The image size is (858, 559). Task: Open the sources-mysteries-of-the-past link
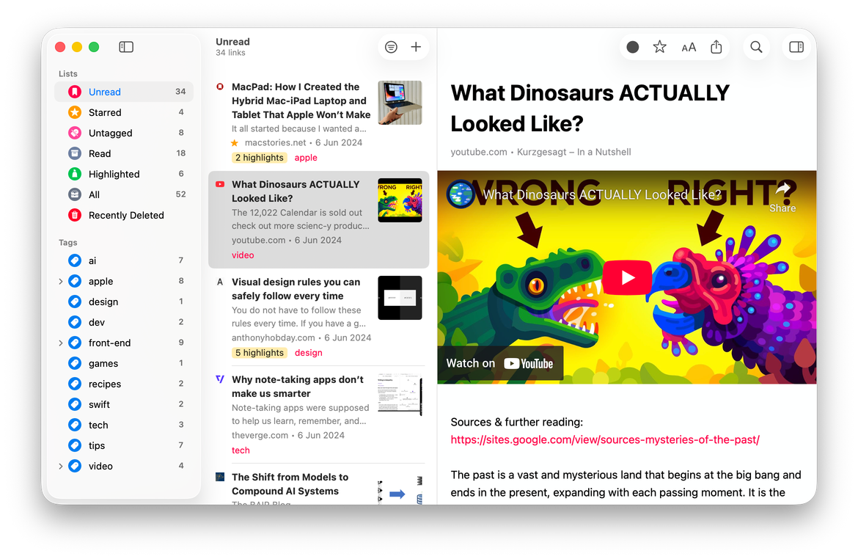point(605,439)
